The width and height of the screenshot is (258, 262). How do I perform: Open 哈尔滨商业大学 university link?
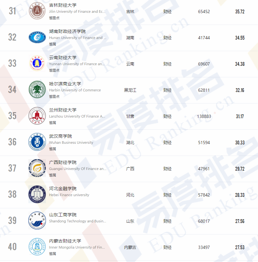click(65, 84)
